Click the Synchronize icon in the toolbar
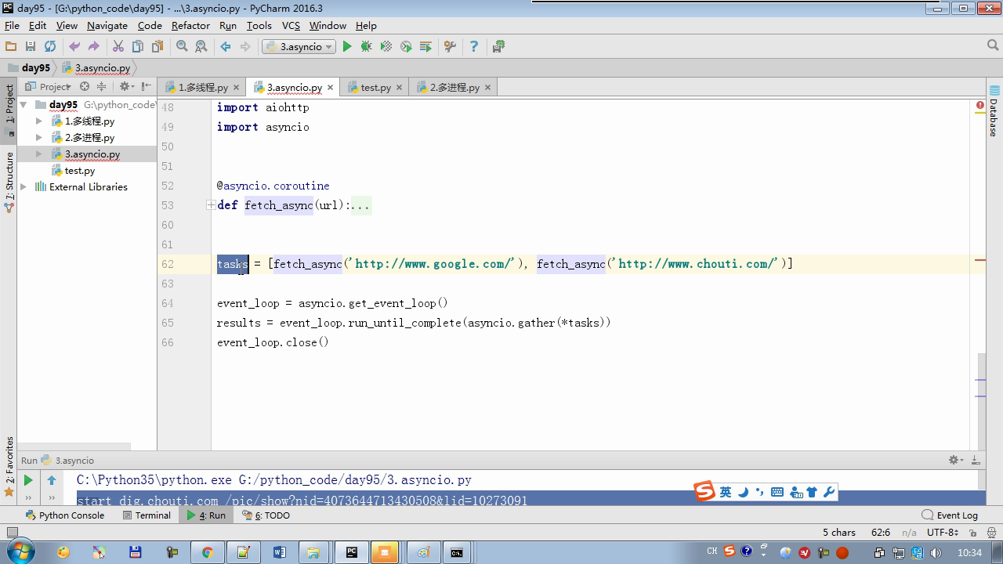The height and width of the screenshot is (564, 1003). click(x=50, y=47)
